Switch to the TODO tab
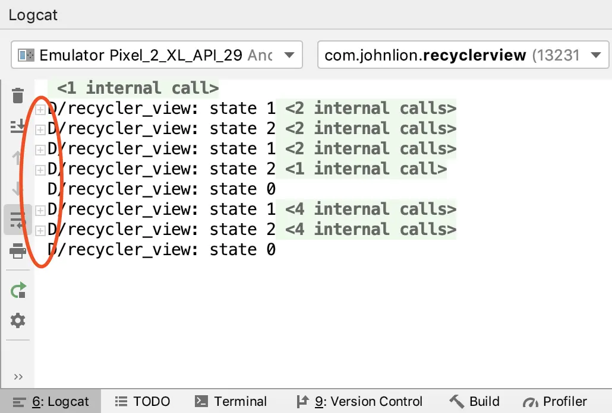This screenshot has width=612, height=413. [143, 401]
